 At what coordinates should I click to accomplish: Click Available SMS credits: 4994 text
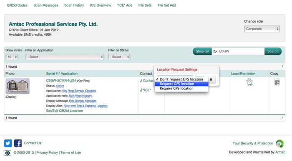[x=30, y=35]
